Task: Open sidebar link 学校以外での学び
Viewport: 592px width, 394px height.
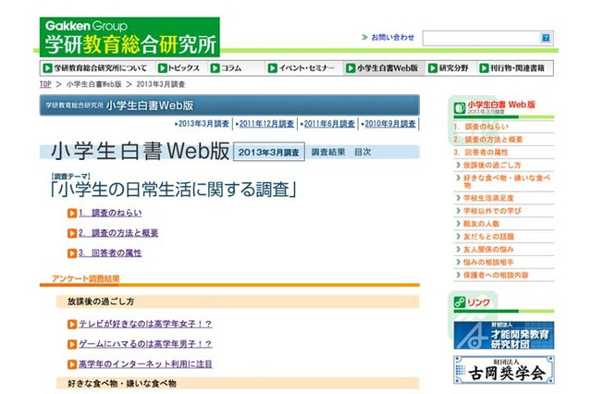Action: tap(492, 211)
